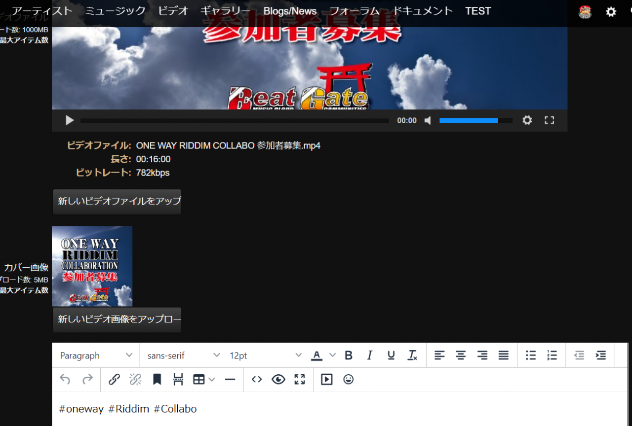
Task: Insert a hyperlink
Action: coord(114,379)
